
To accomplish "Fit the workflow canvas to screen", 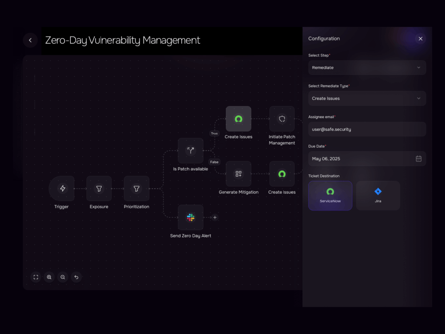I will point(36,277).
